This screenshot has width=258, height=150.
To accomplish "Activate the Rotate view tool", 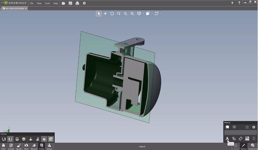I will (112, 13).
